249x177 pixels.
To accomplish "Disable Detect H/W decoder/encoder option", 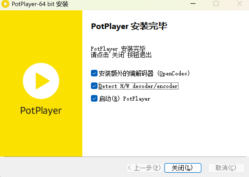I will 94,86.
